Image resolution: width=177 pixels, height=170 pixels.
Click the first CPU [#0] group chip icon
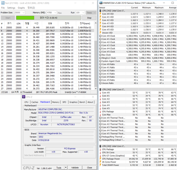pos(100,11)
